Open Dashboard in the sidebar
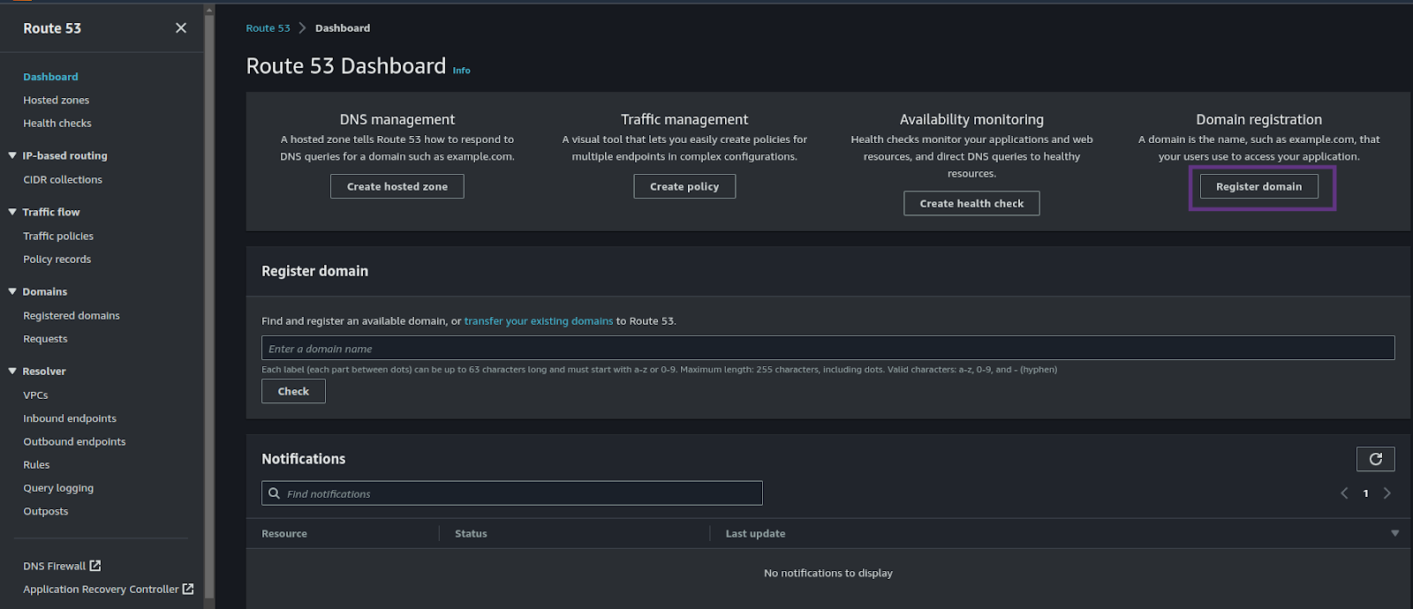This screenshot has height=609, width=1413. pyautogui.click(x=50, y=77)
